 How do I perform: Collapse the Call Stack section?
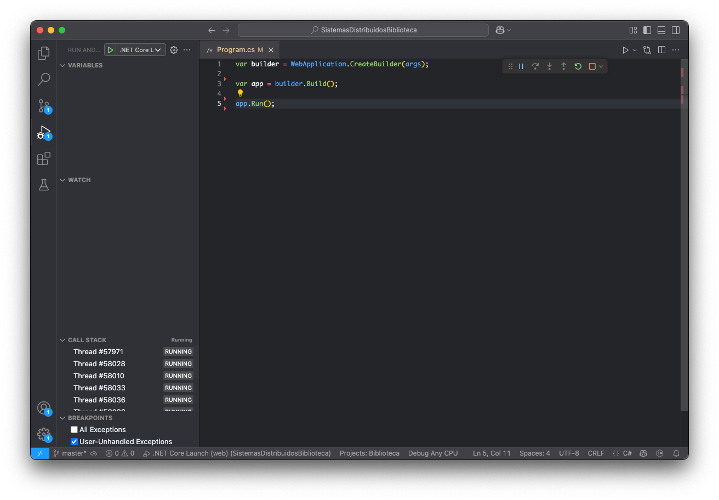[87, 340]
